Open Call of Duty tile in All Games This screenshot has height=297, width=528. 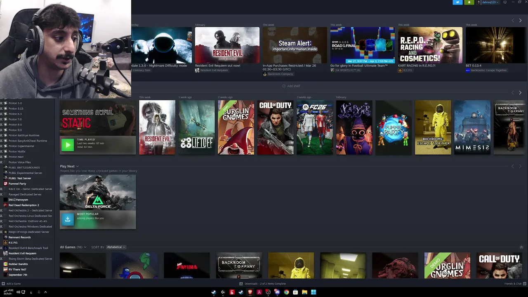pyautogui.click(x=499, y=266)
